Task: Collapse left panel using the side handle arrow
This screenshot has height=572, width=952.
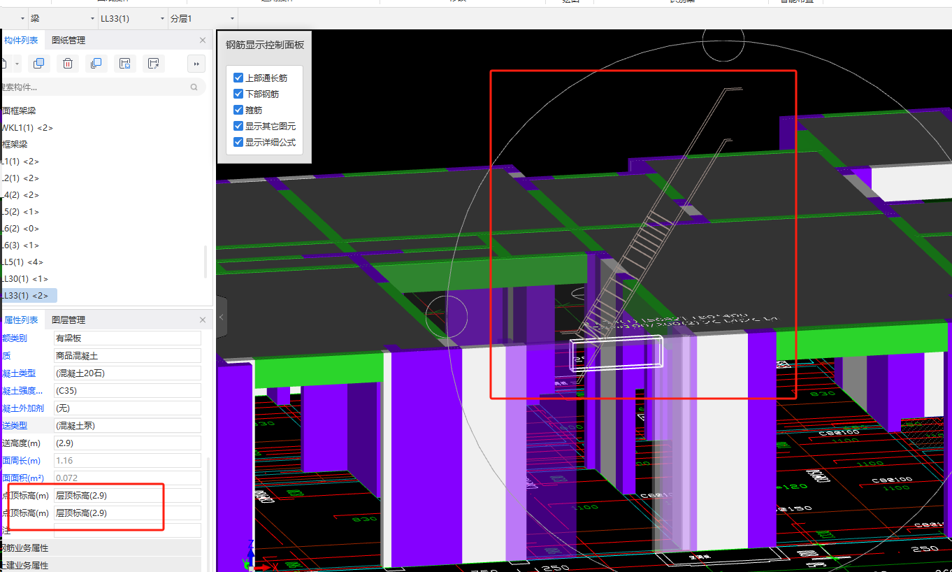Action: pos(222,317)
